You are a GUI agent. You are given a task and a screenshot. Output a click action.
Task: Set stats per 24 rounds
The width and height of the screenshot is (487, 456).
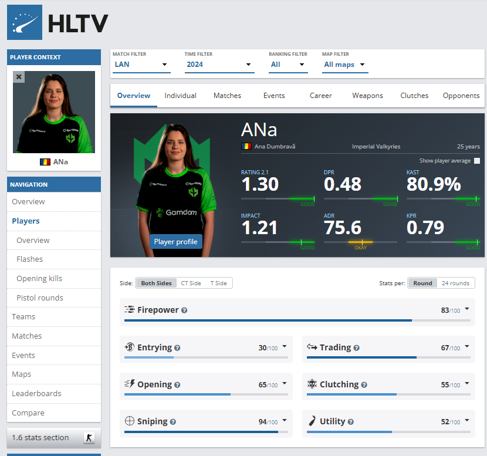click(x=455, y=283)
